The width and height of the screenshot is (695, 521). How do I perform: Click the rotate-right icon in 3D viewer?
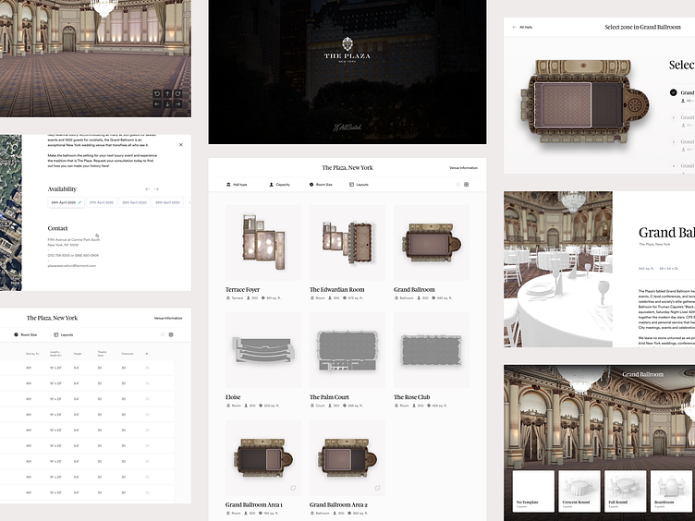pos(177,93)
